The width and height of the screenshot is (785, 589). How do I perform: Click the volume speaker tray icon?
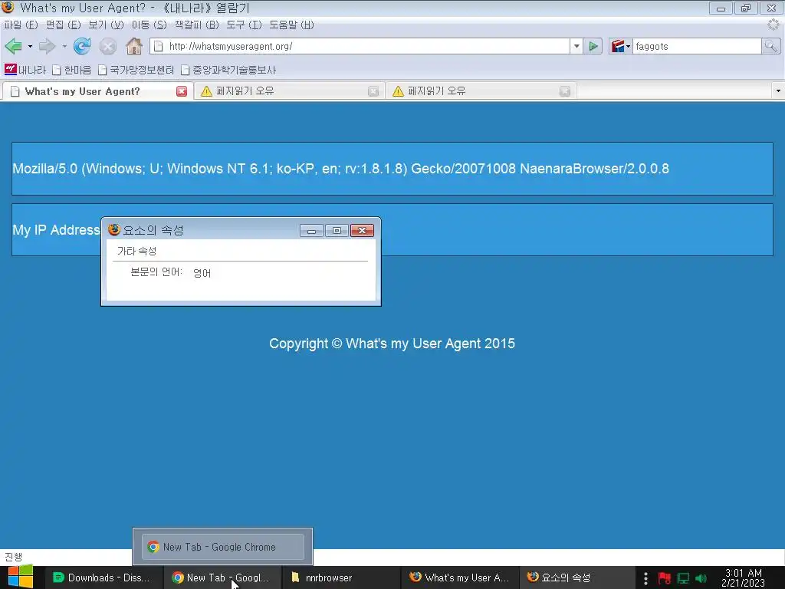[701, 578]
